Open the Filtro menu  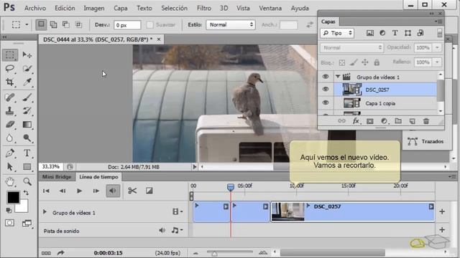click(x=204, y=8)
